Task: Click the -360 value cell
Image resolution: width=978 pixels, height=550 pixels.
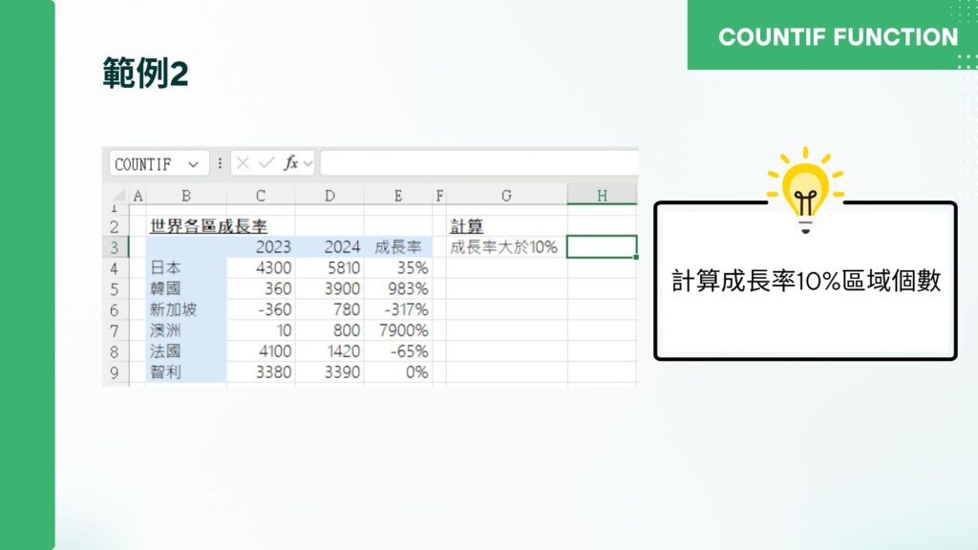Action: [261, 310]
